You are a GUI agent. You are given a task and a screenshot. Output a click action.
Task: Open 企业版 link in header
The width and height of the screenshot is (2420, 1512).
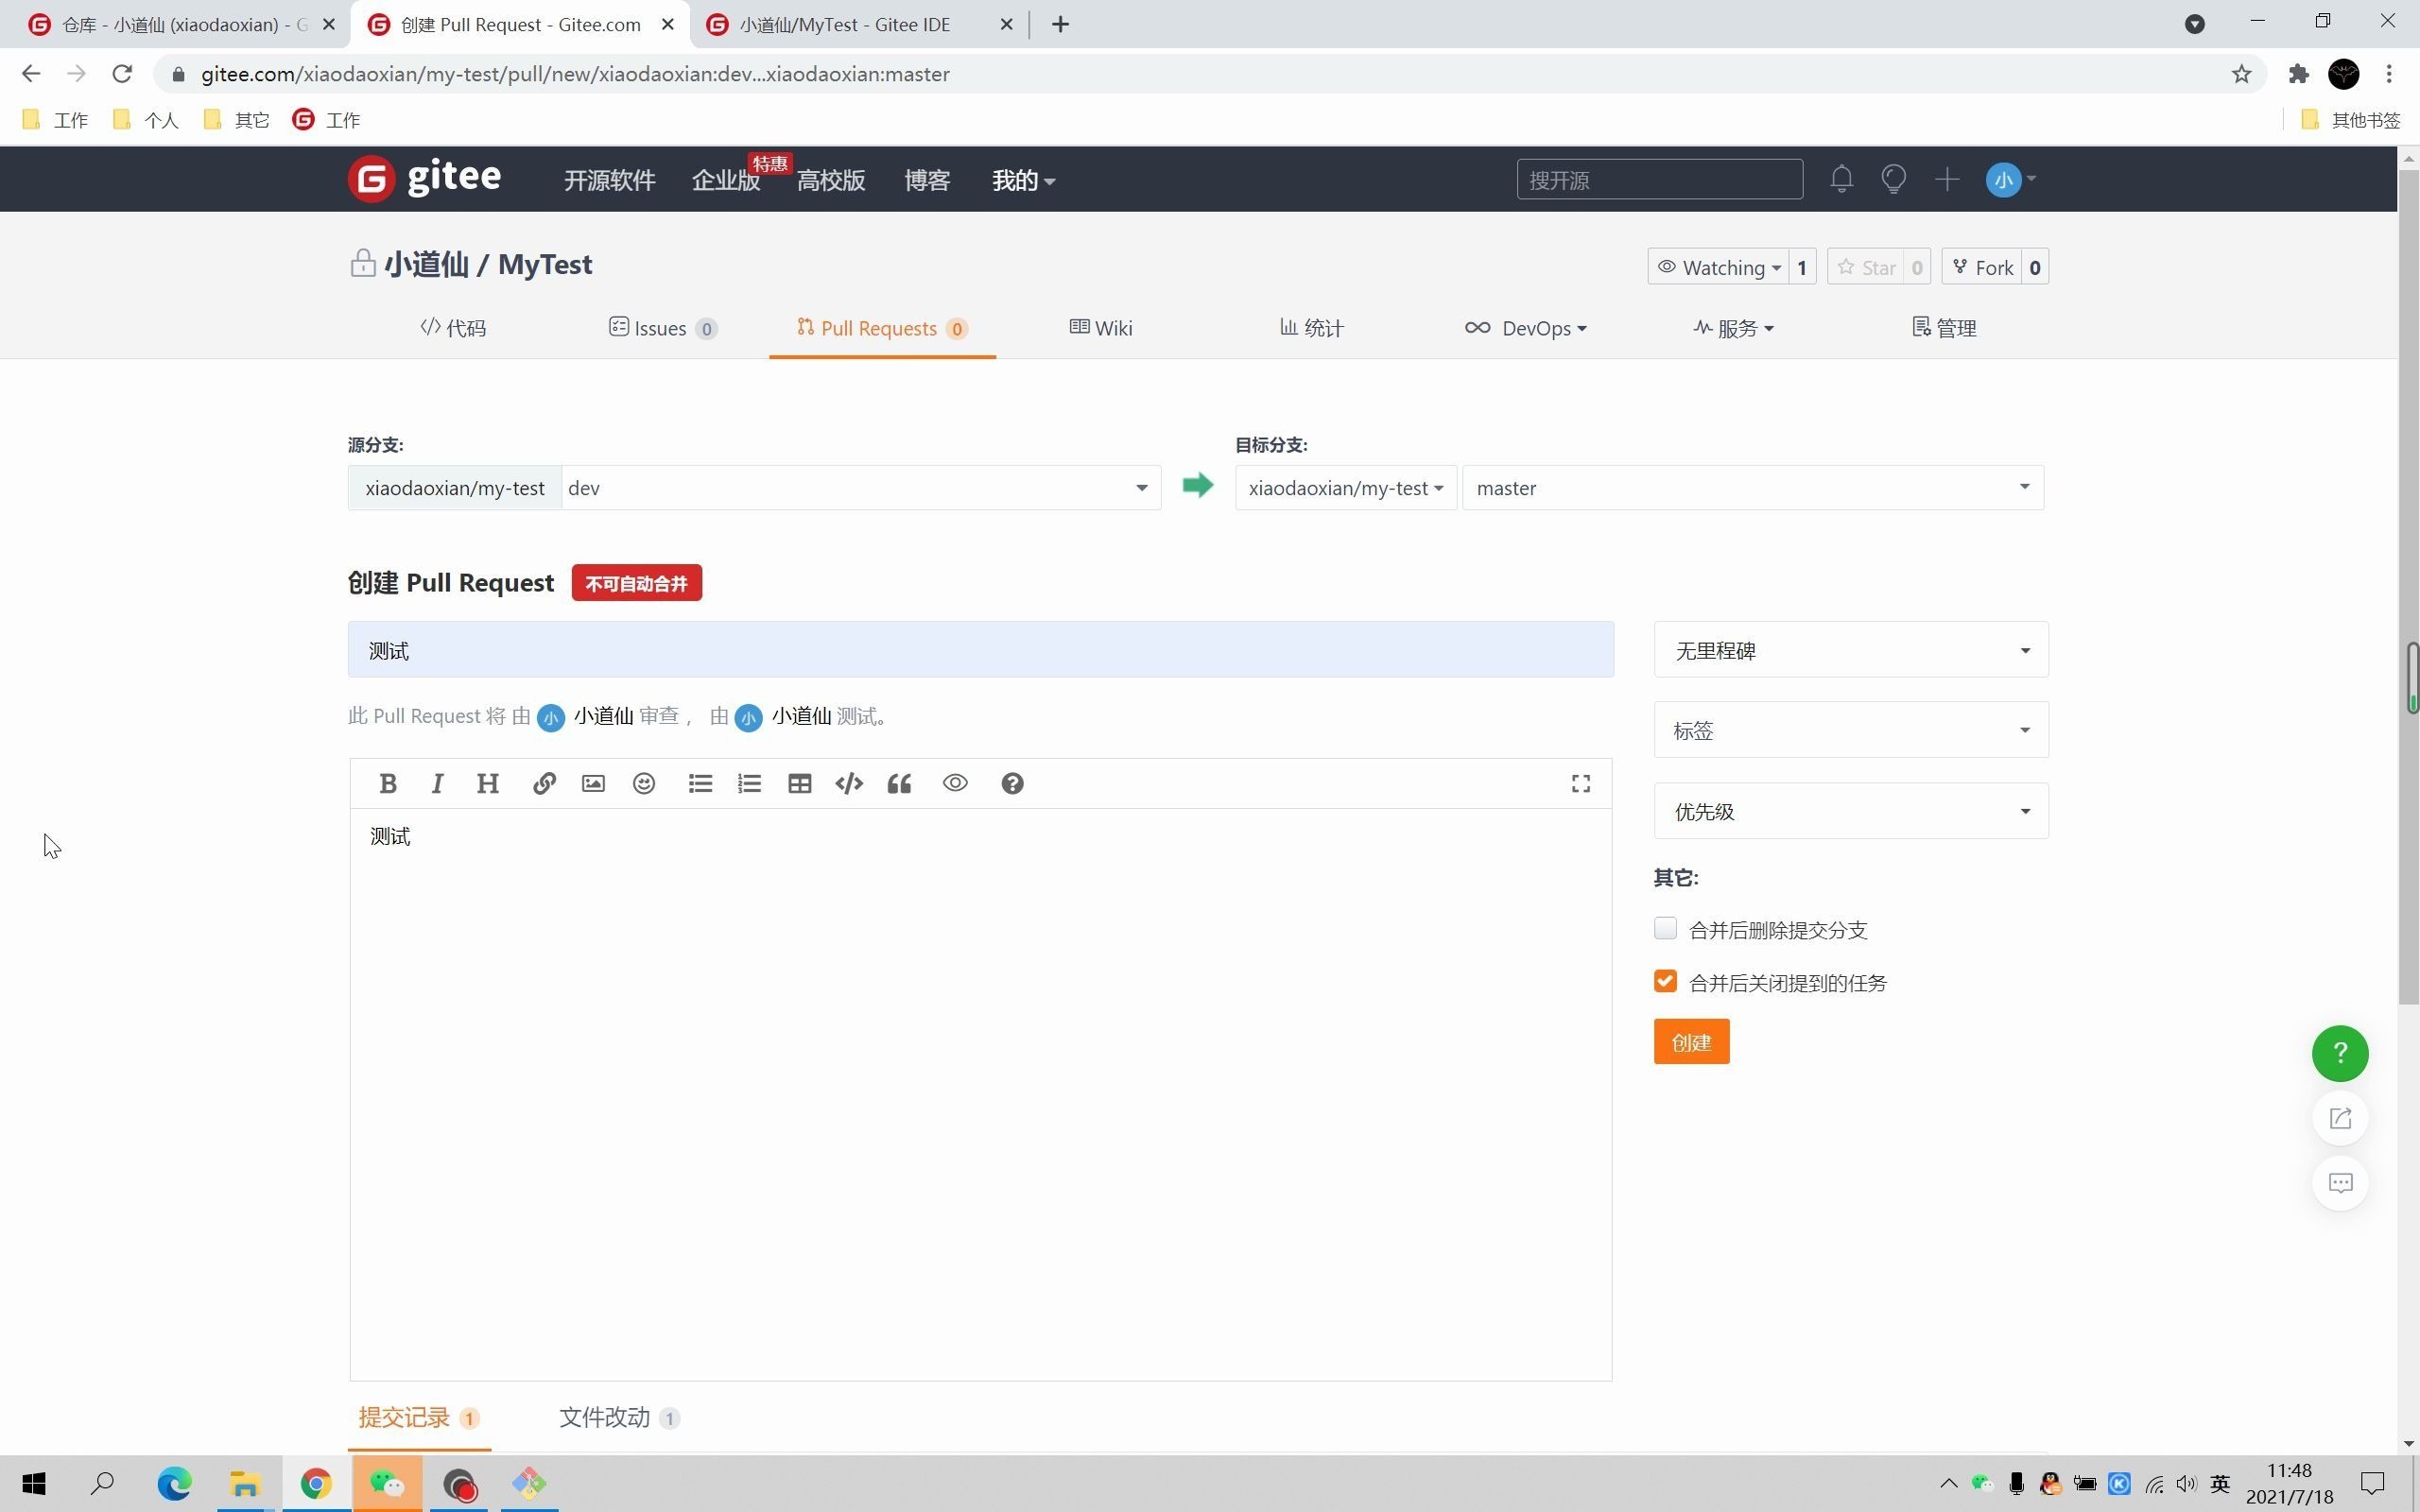pyautogui.click(x=726, y=180)
